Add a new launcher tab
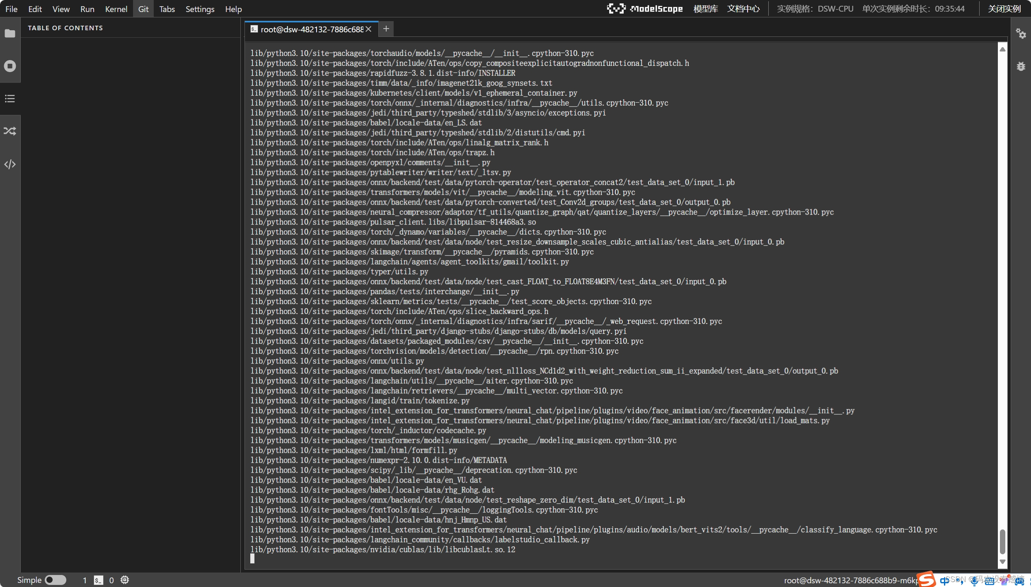Image resolution: width=1031 pixels, height=587 pixels. tap(386, 29)
